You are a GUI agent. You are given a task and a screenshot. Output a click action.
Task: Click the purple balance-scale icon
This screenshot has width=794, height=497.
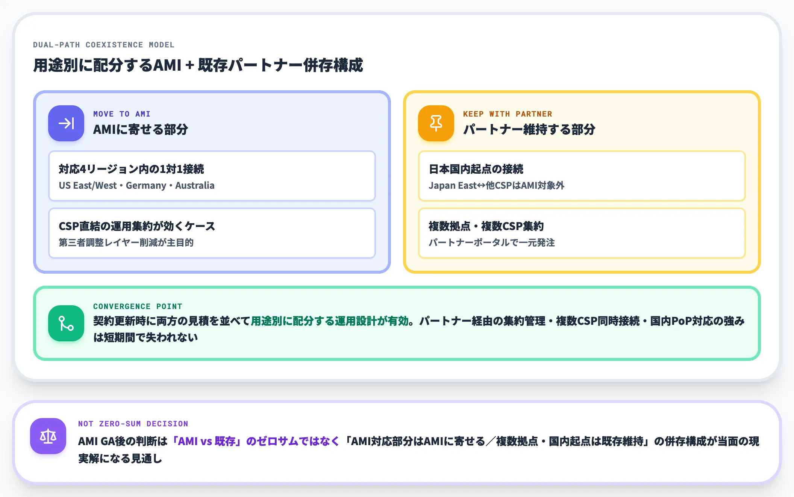pos(48,436)
